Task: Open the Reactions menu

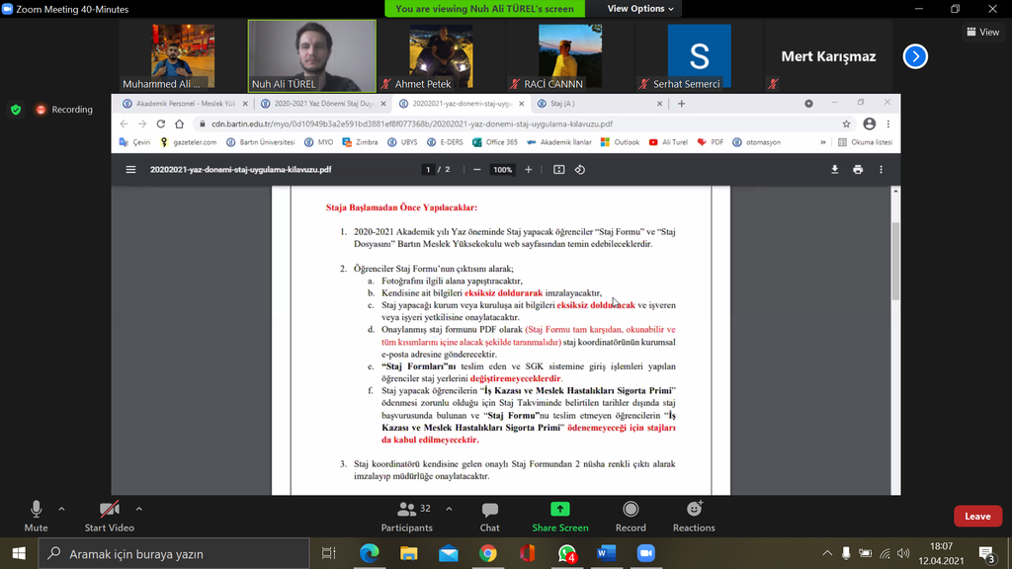Action: point(694,516)
